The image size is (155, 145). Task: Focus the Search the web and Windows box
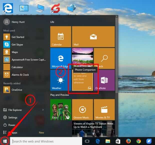point(46,141)
